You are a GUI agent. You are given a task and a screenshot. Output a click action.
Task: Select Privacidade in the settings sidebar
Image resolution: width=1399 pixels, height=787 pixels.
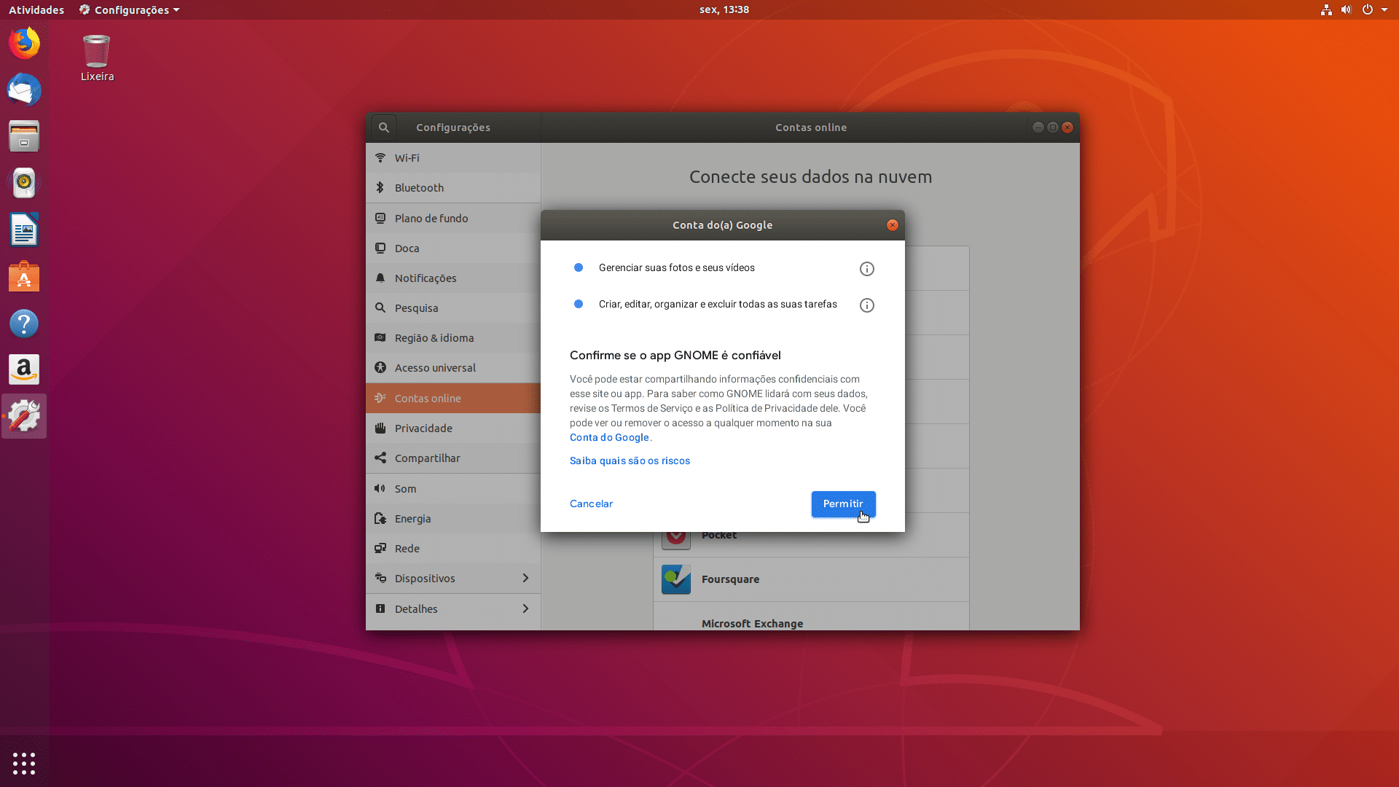(x=423, y=428)
